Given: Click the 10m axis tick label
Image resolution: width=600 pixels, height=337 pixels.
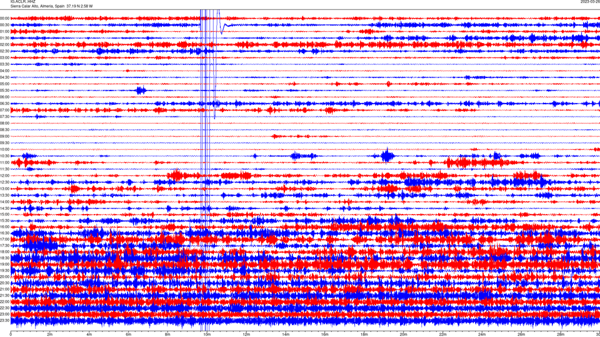Looking at the screenshot, I should point(207,335).
